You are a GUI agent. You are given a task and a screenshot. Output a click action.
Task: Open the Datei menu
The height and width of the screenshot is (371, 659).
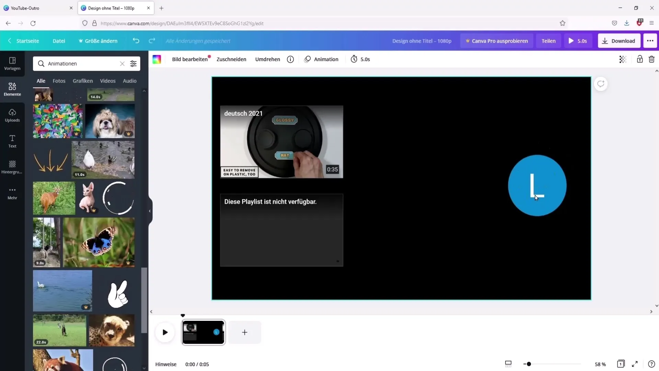point(59,41)
